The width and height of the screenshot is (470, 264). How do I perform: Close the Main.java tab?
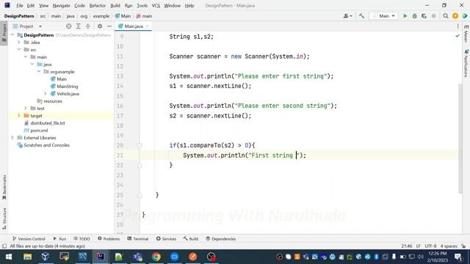pos(148,26)
